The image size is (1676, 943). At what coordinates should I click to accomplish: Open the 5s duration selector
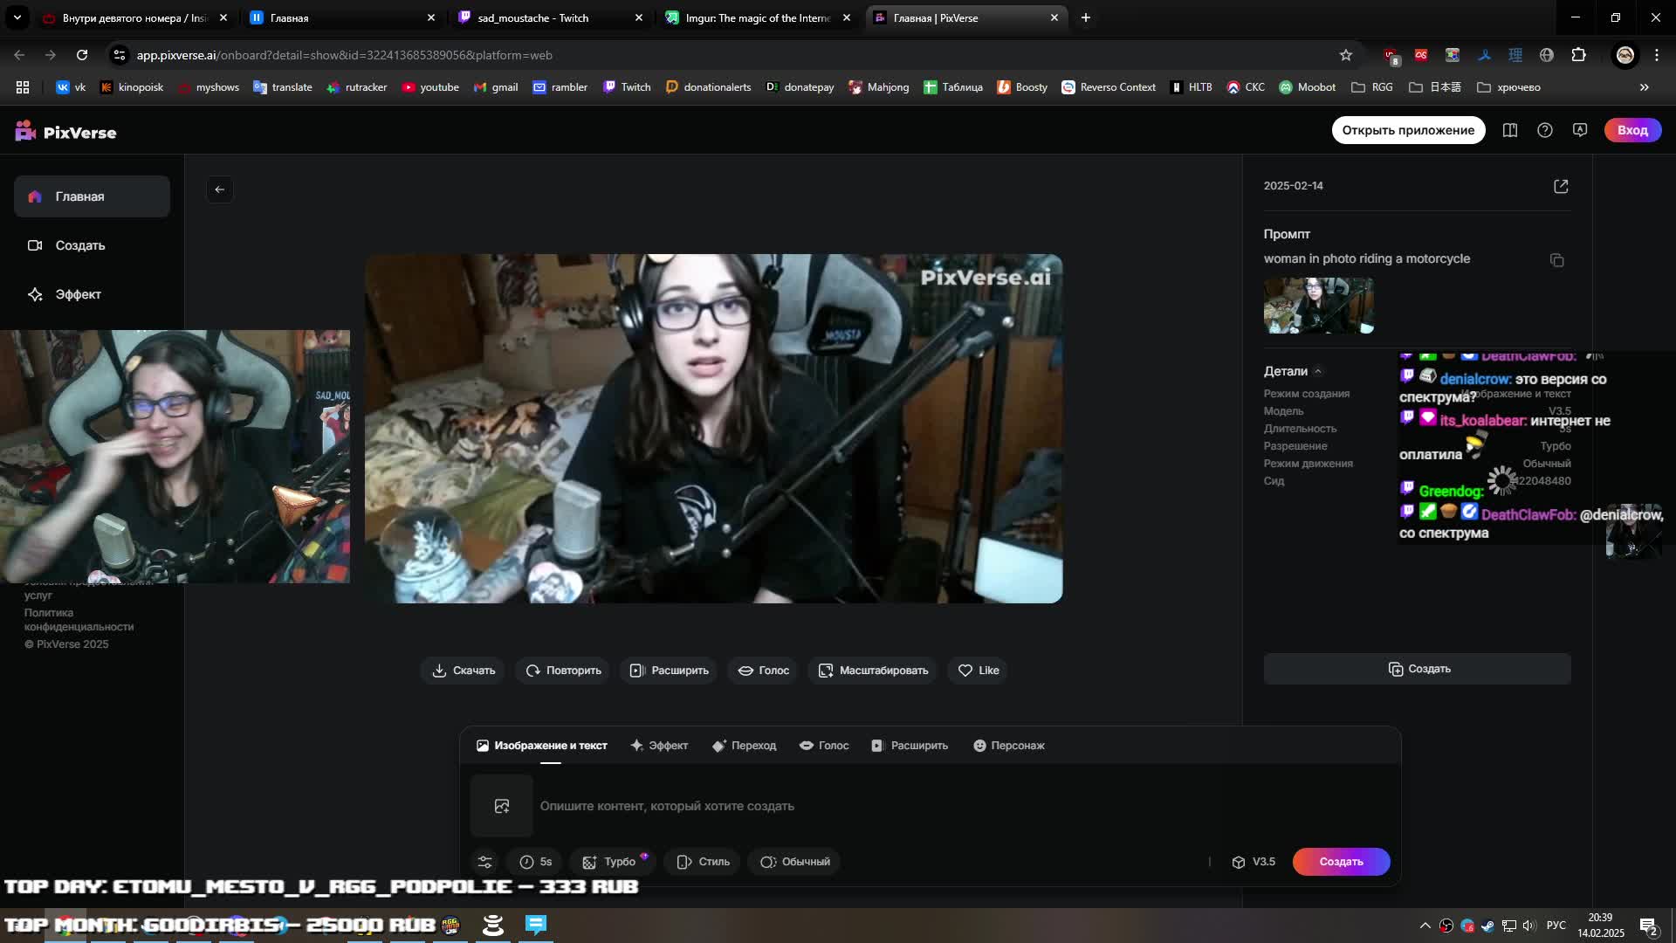point(536,862)
